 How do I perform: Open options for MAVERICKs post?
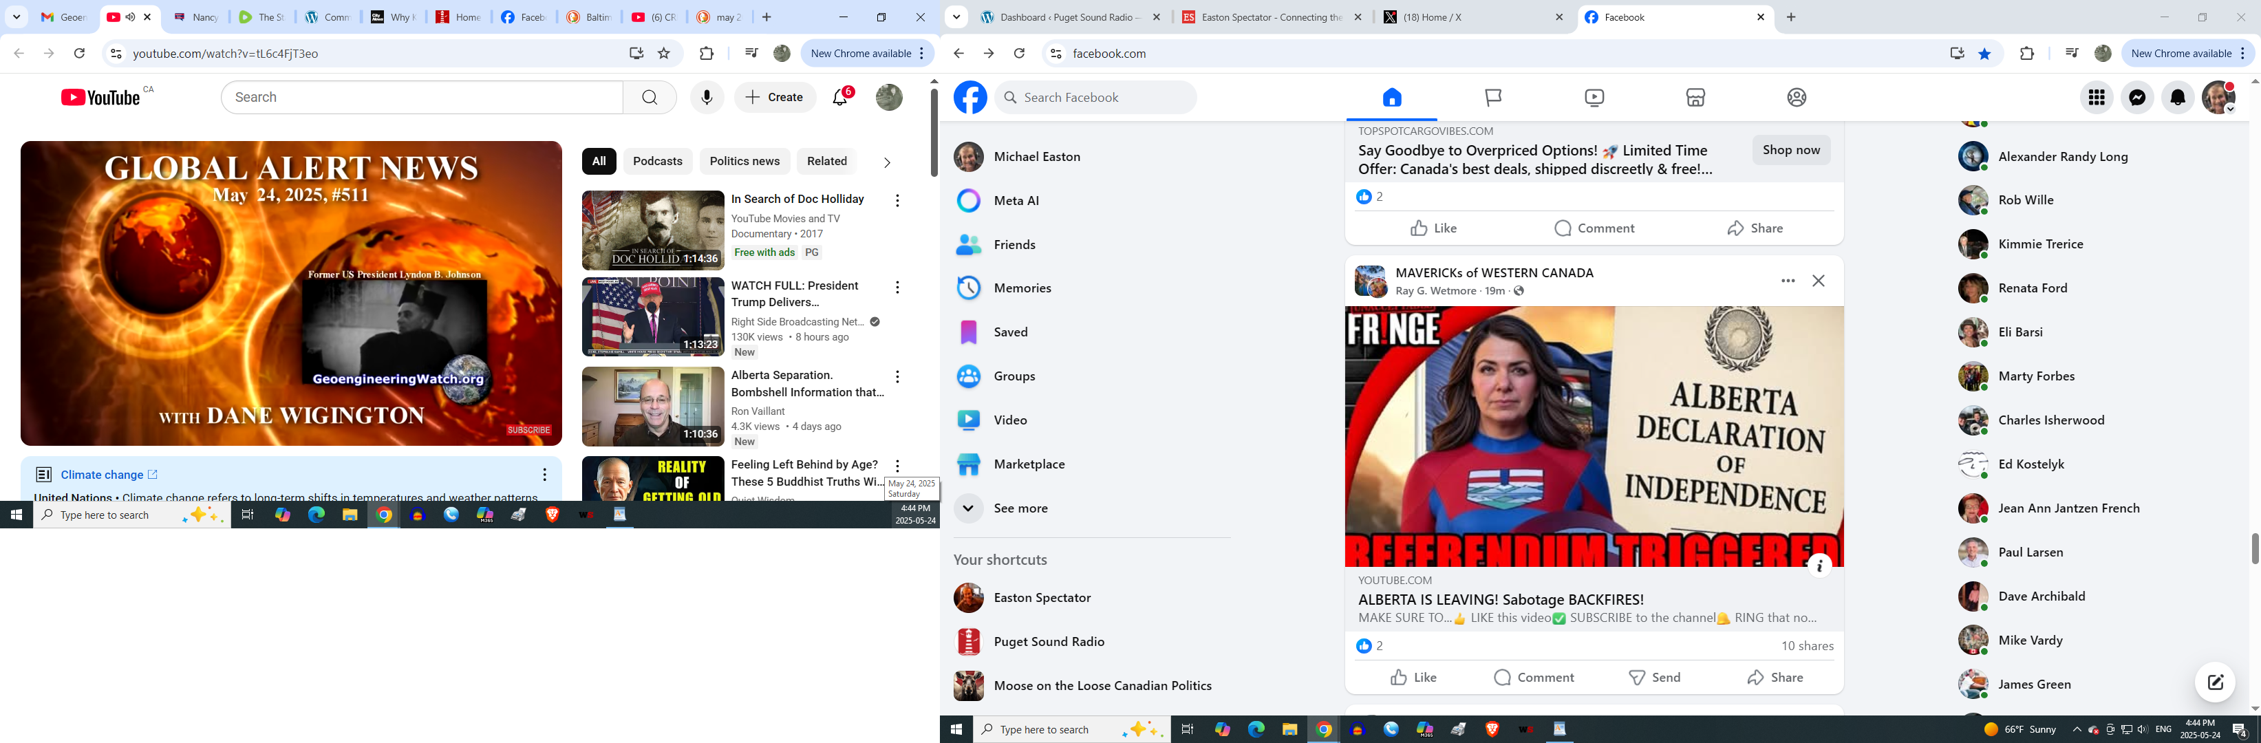(1787, 281)
